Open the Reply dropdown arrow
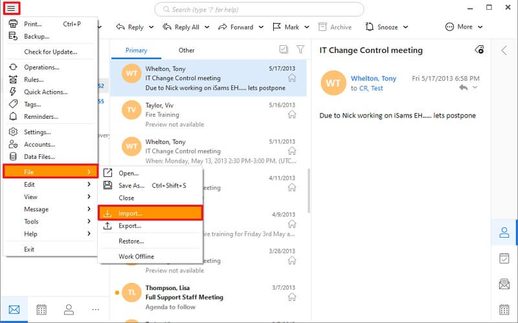 pyautogui.click(x=152, y=27)
